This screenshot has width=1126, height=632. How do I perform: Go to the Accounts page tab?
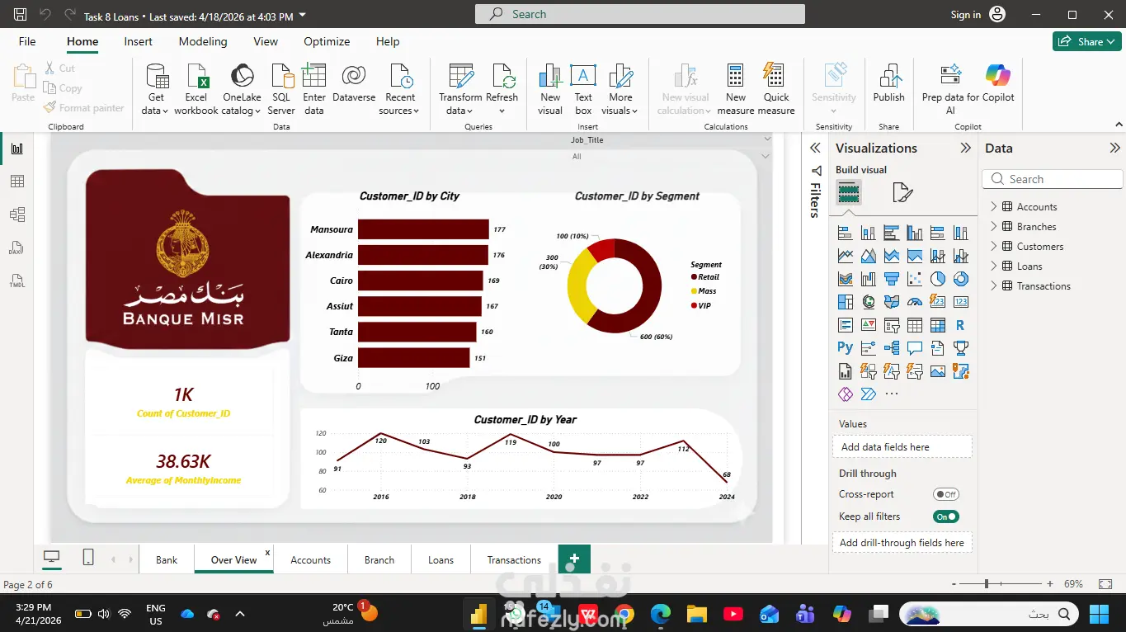click(311, 559)
